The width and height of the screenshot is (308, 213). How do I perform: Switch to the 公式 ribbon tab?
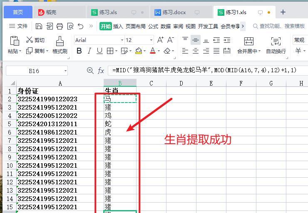click(153, 26)
